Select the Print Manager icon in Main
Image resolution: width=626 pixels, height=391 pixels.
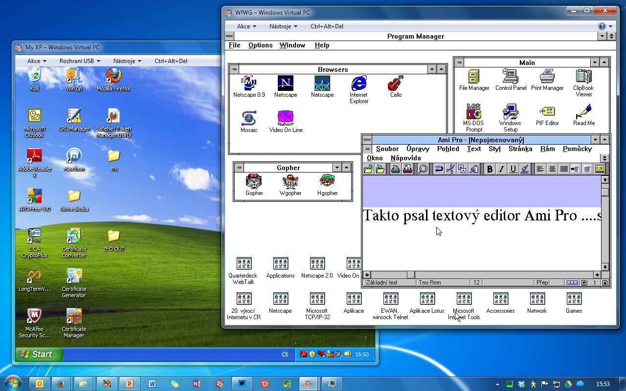(x=547, y=80)
